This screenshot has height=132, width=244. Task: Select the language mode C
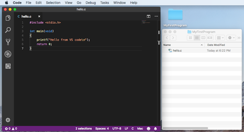(x=132, y=129)
